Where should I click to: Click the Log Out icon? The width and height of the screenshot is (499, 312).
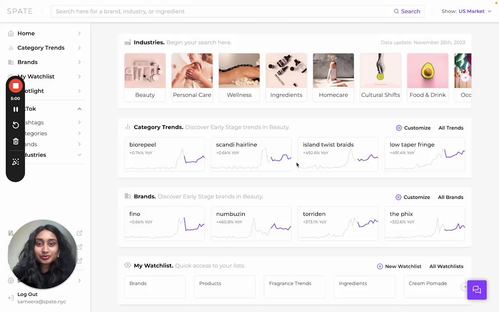(x=11, y=298)
